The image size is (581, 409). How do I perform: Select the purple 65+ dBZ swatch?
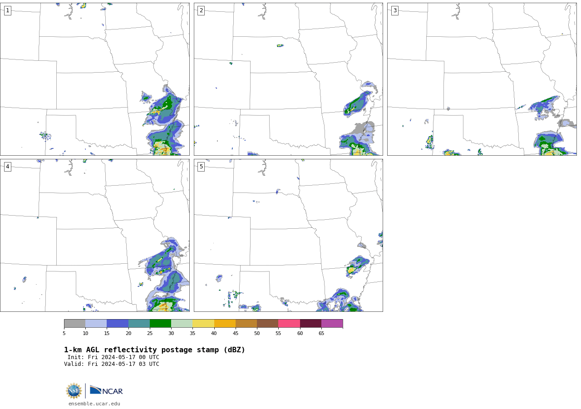tap(332, 323)
